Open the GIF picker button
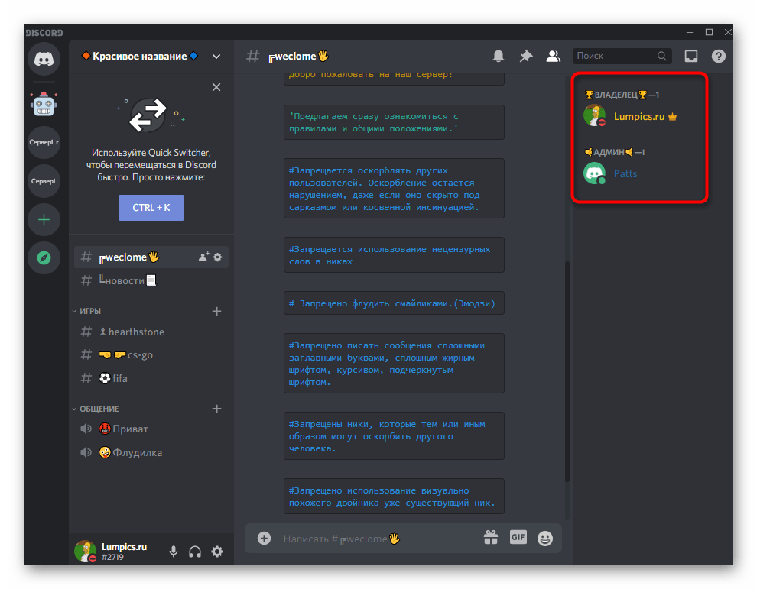The height and width of the screenshot is (589, 757). tap(518, 537)
